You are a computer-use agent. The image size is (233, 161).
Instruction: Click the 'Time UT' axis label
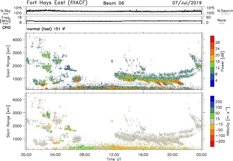pyautogui.click(x=114, y=159)
